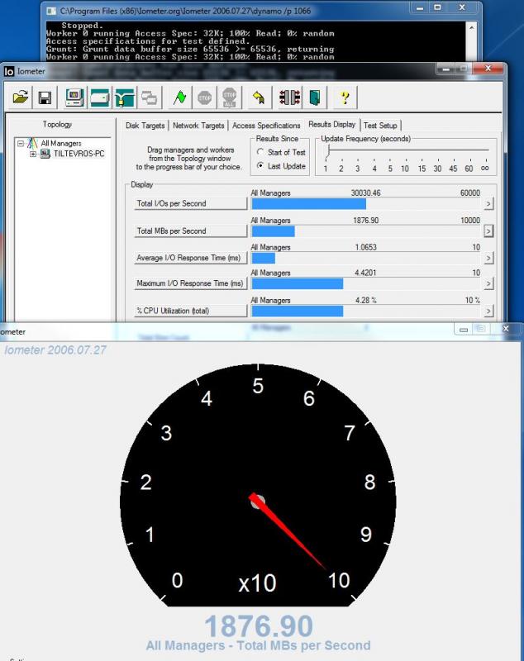Save test configuration floppy disk icon
Image resolution: width=524 pixels, height=661 pixels.
[45, 97]
